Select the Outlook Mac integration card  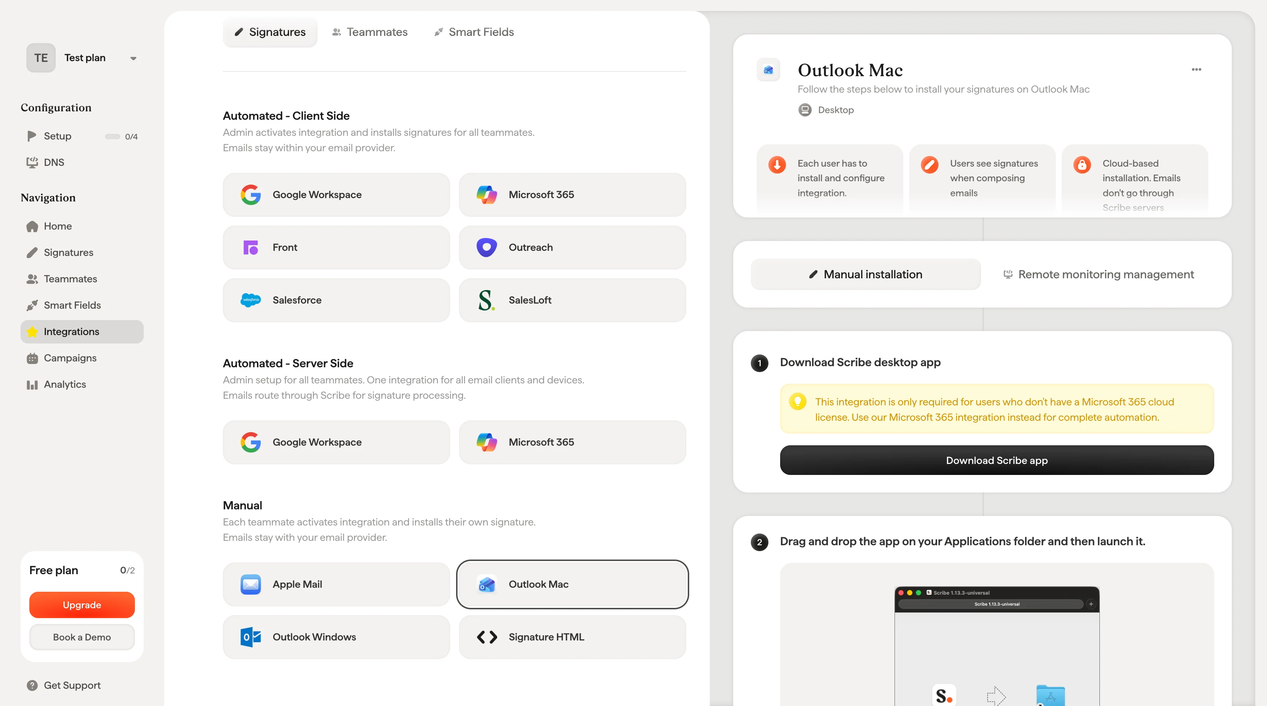[573, 584]
